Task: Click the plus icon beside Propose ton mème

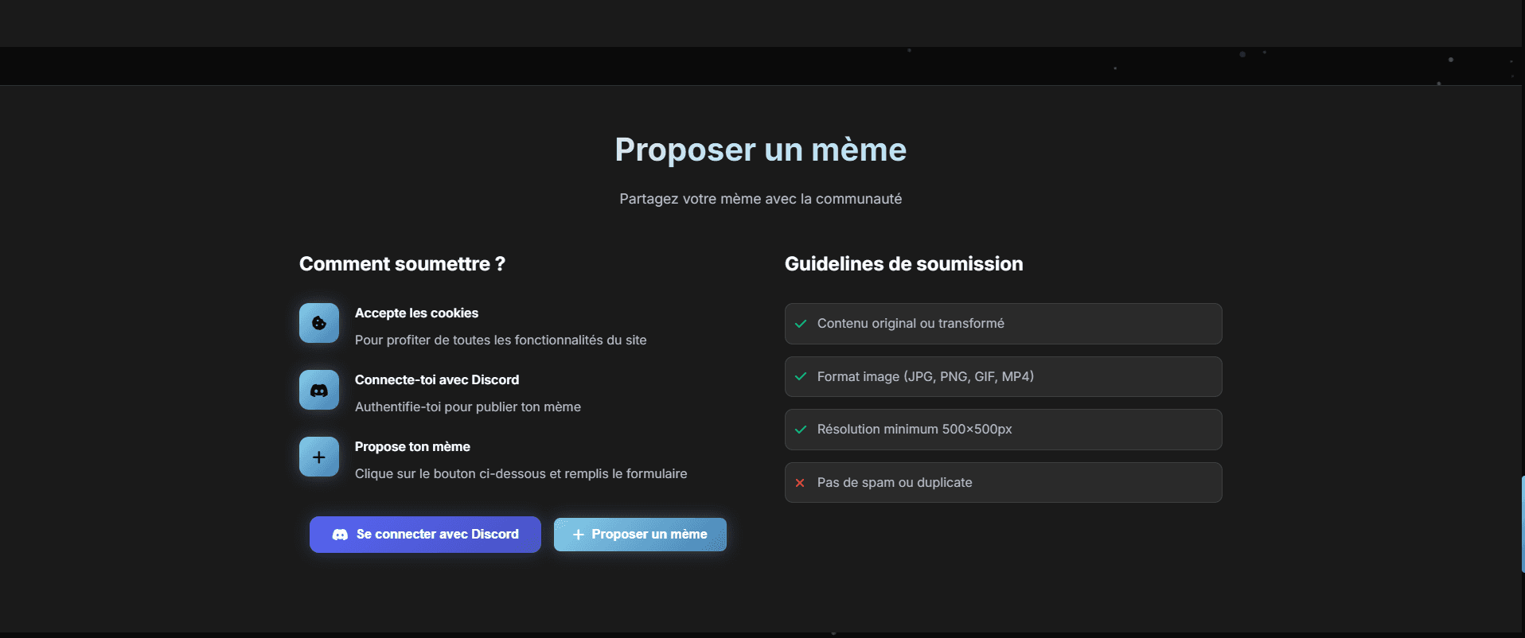Action: click(319, 457)
